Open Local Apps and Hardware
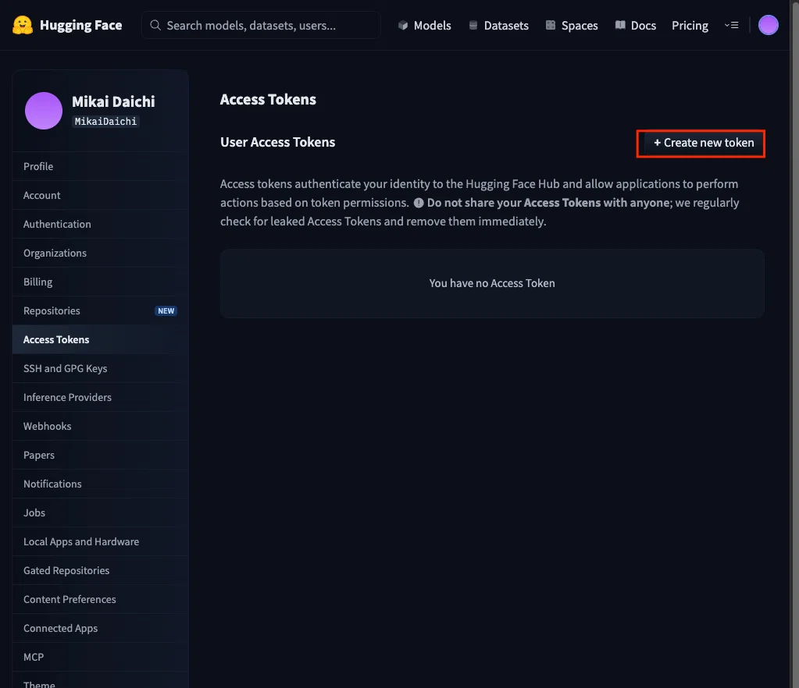 101,542
